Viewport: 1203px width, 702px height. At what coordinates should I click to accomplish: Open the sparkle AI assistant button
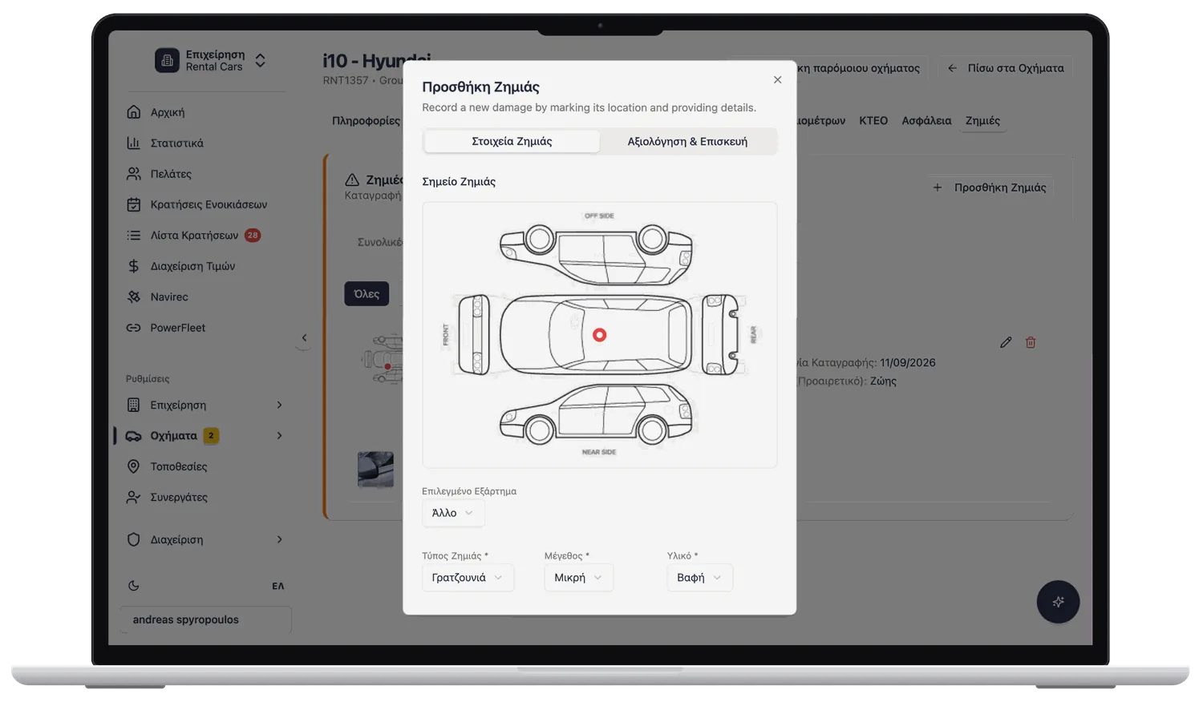point(1058,602)
